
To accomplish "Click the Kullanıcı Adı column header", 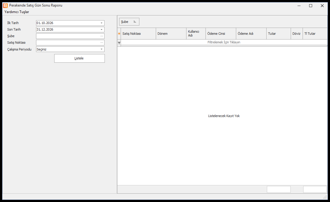I will click(x=196, y=34).
